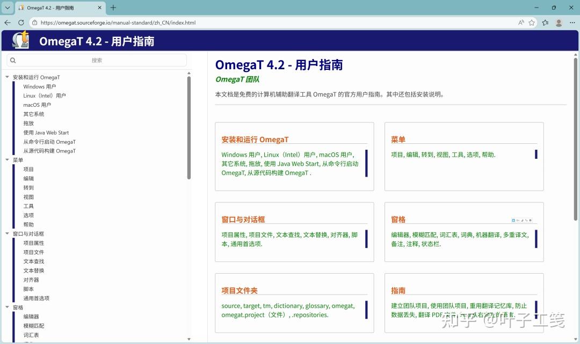Image resolution: width=580 pixels, height=344 pixels.
Task: Collapse the 菜单 tree node
Action: pos(7,159)
